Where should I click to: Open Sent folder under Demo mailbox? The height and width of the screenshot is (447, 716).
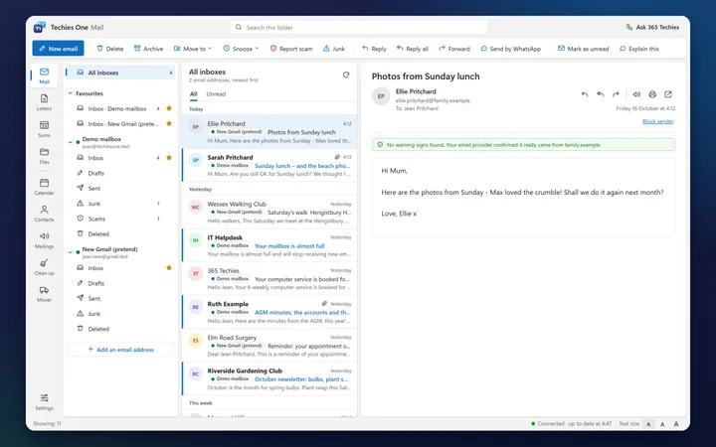120,188
